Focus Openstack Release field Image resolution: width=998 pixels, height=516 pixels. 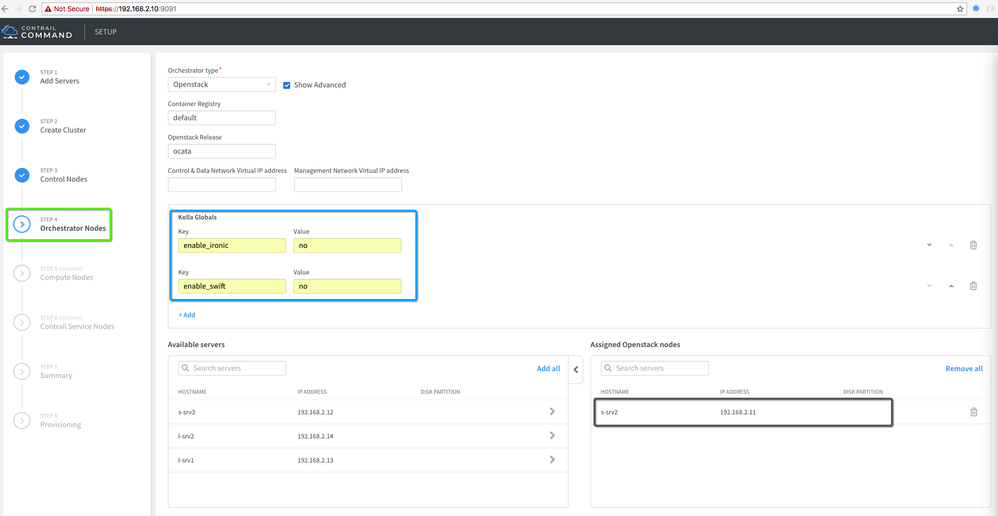[221, 151]
